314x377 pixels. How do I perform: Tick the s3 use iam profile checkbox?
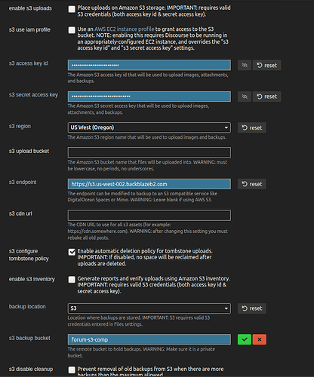pos(72,30)
